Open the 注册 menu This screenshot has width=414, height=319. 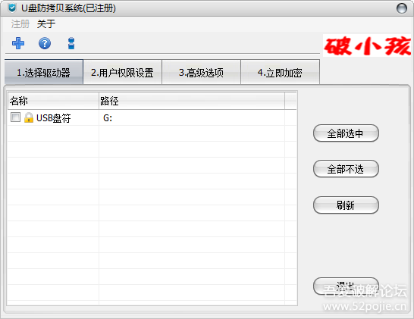[x=20, y=24]
